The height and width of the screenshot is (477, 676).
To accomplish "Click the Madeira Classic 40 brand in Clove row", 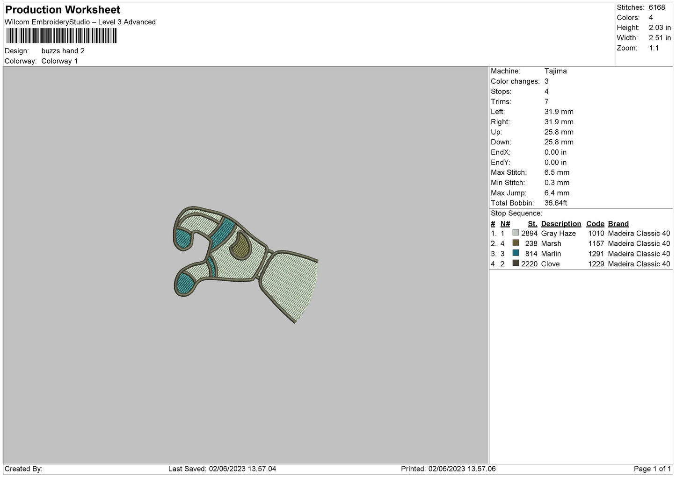I will [x=639, y=264].
